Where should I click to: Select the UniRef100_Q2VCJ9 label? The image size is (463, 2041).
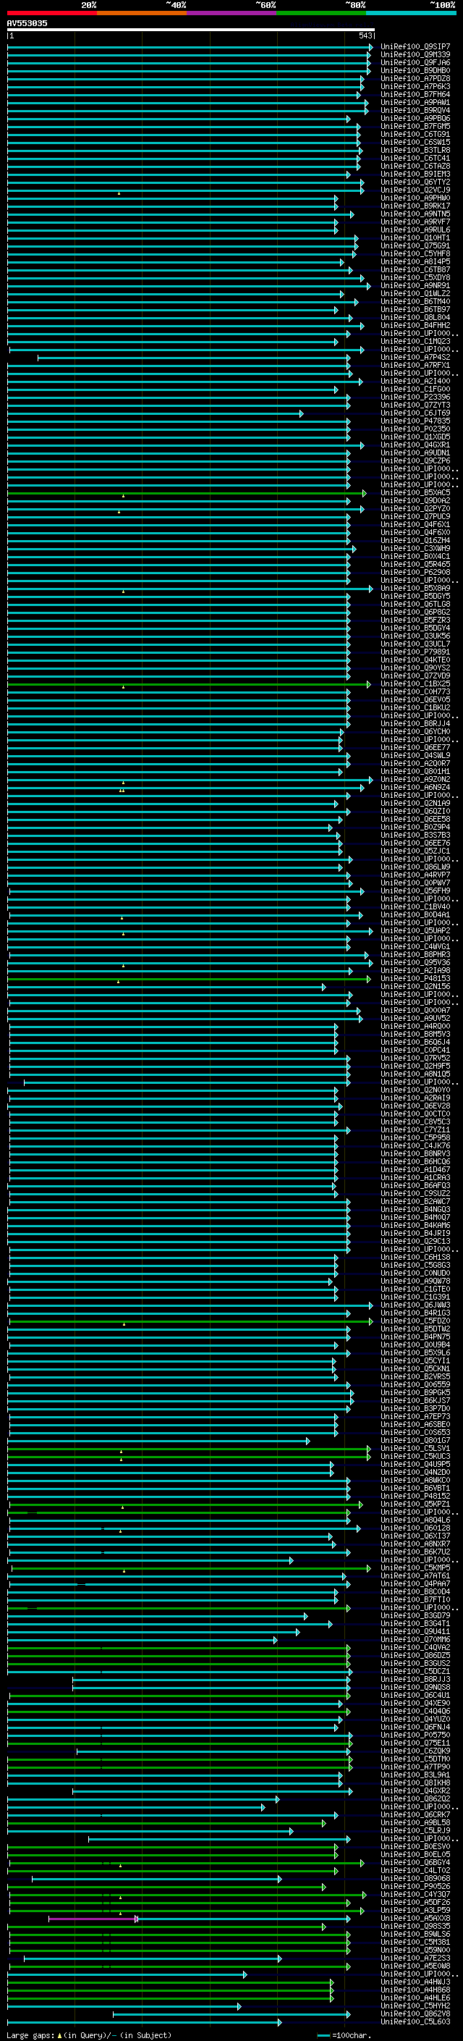pyautogui.click(x=415, y=190)
